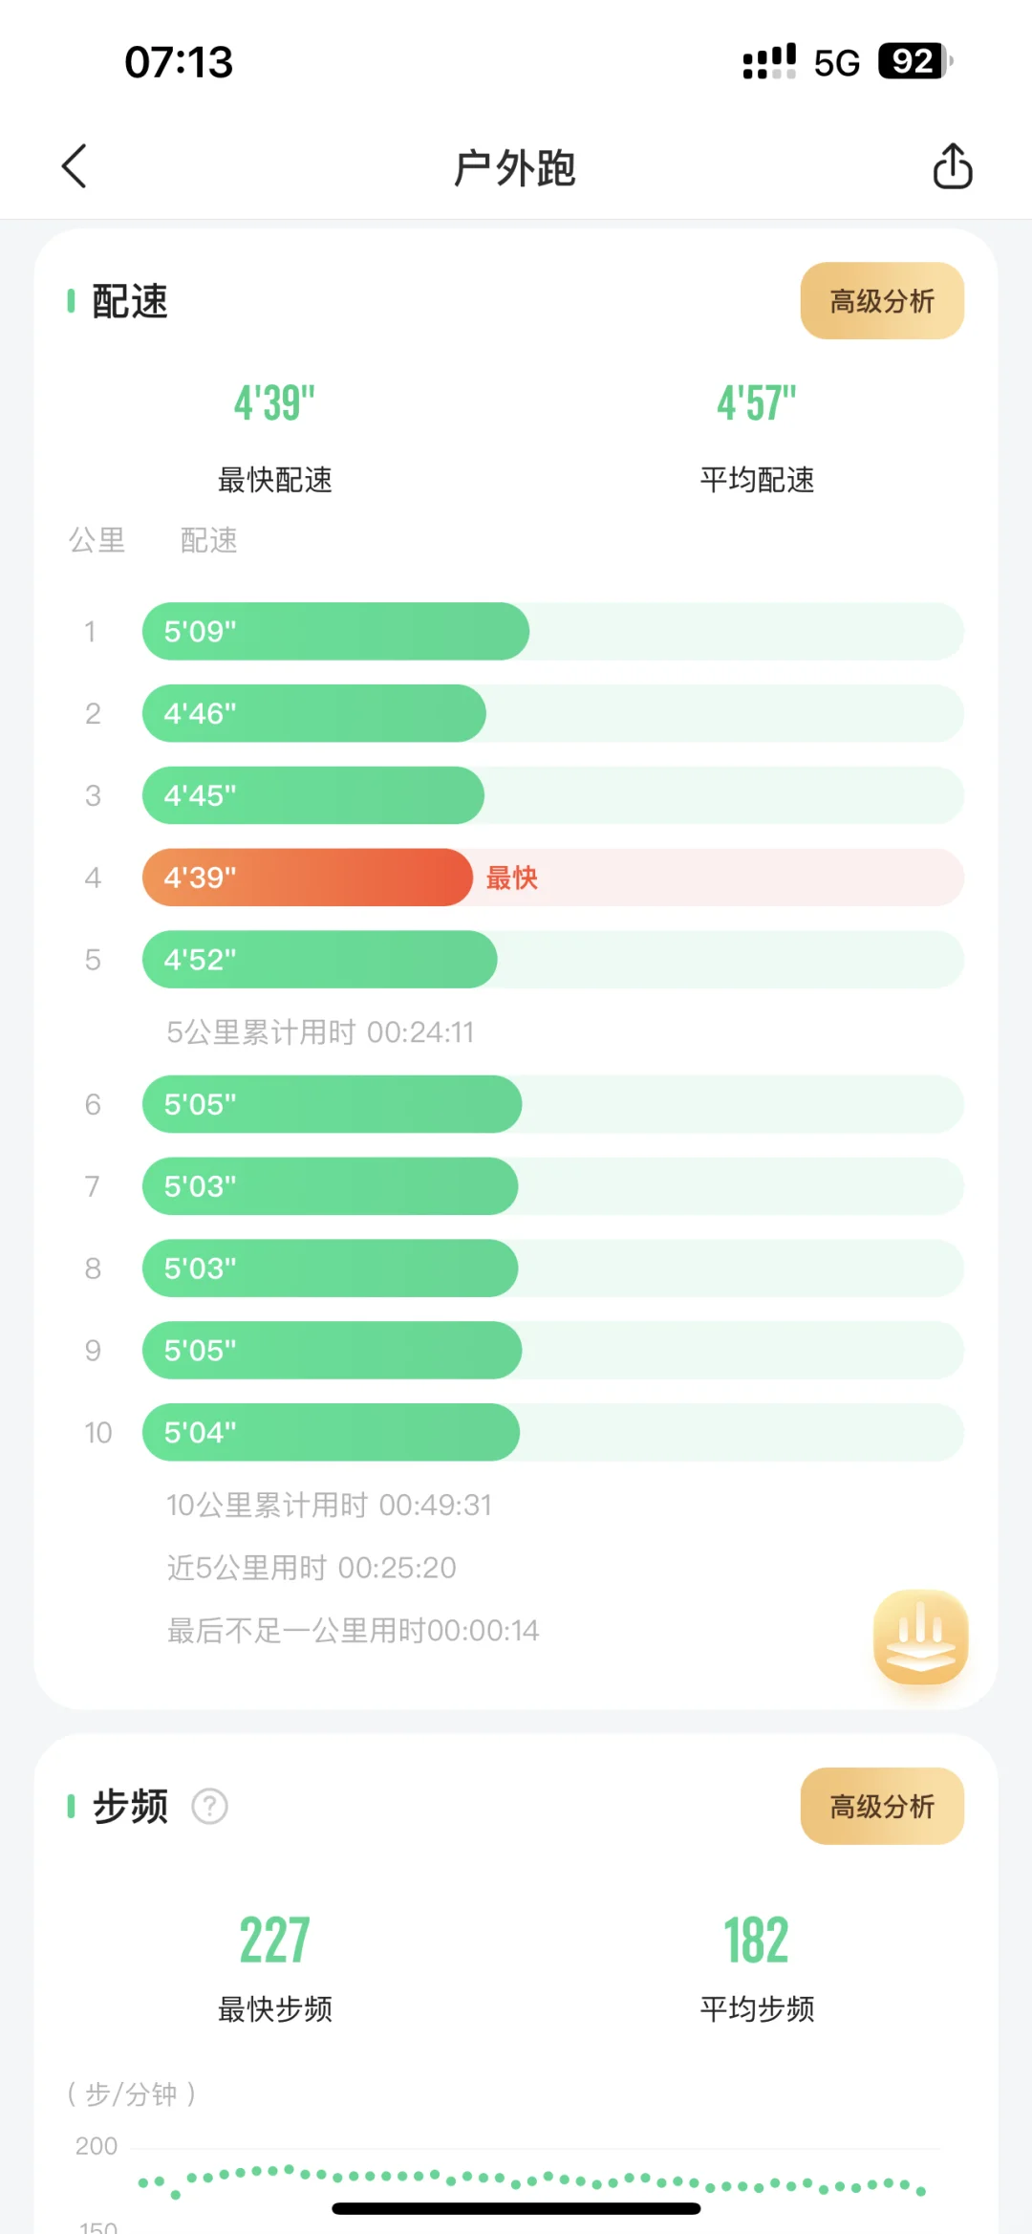Tap the 5G signal status indicator
Screen dimensions: 1032x2234
click(x=836, y=63)
